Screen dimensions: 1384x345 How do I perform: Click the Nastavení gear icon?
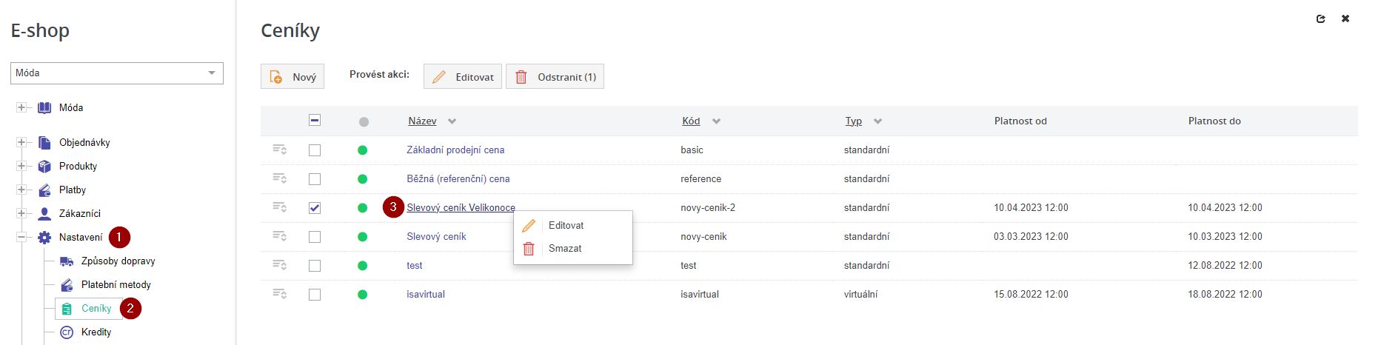pyautogui.click(x=44, y=238)
